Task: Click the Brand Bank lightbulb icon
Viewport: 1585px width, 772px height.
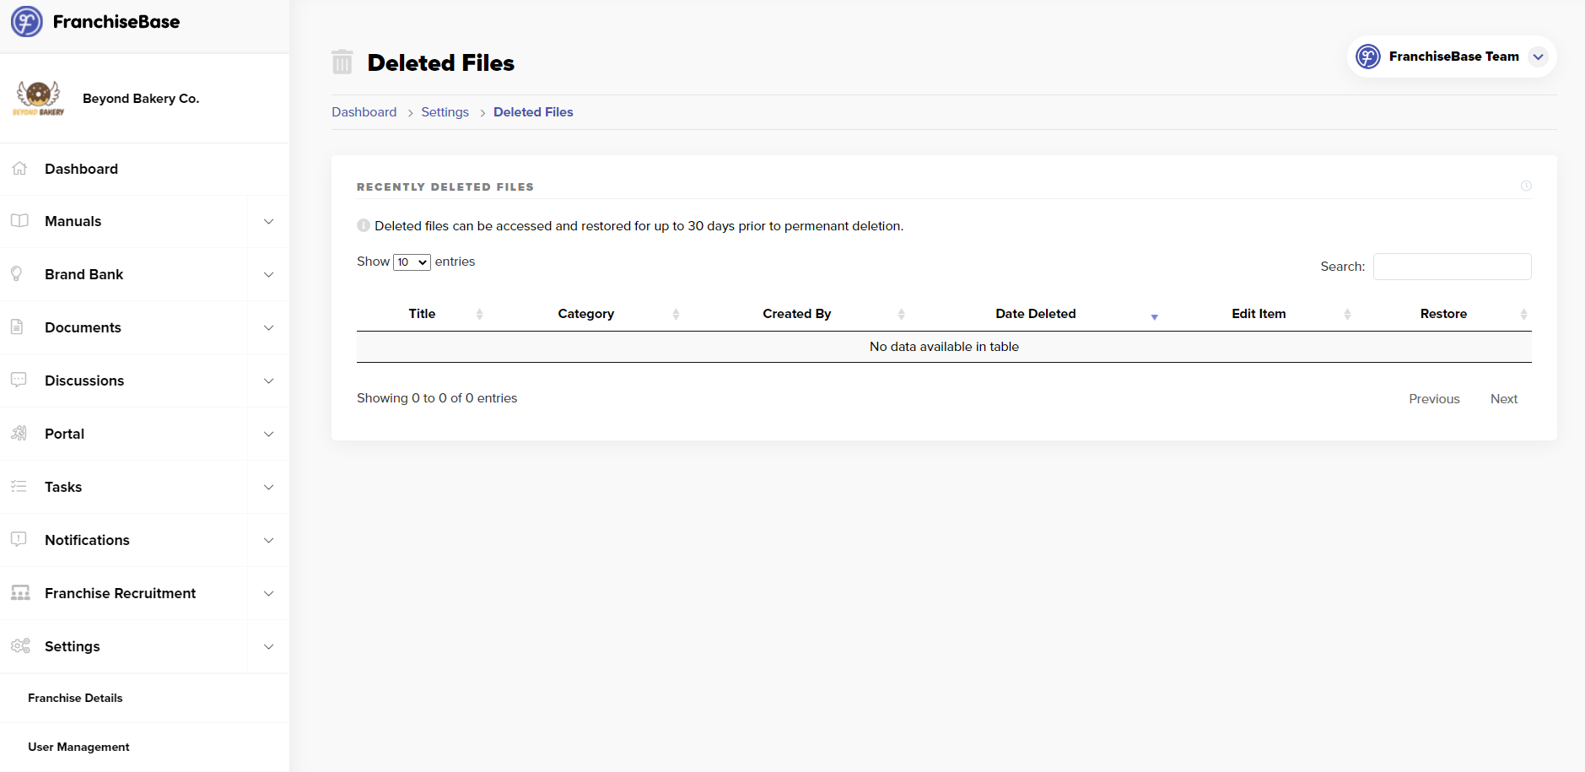Action: [x=17, y=274]
